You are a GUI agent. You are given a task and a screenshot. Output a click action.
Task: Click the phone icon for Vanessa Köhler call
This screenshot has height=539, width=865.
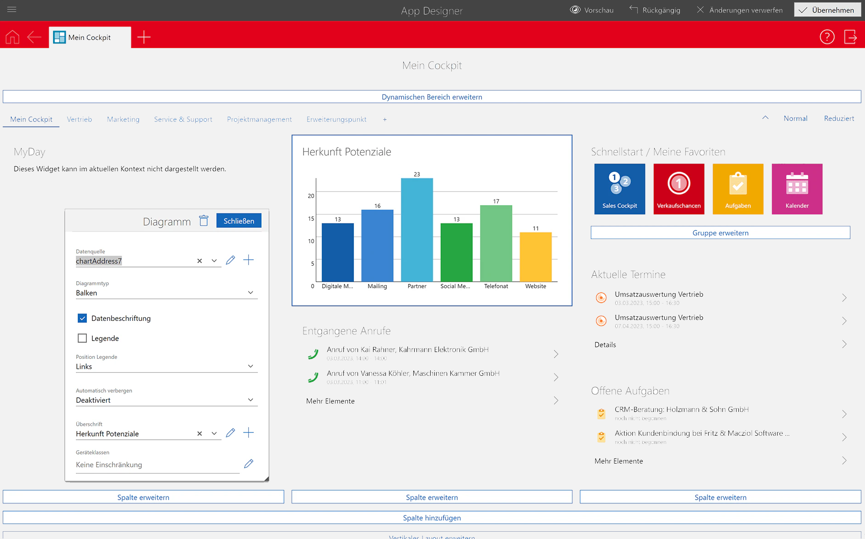[313, 377]
